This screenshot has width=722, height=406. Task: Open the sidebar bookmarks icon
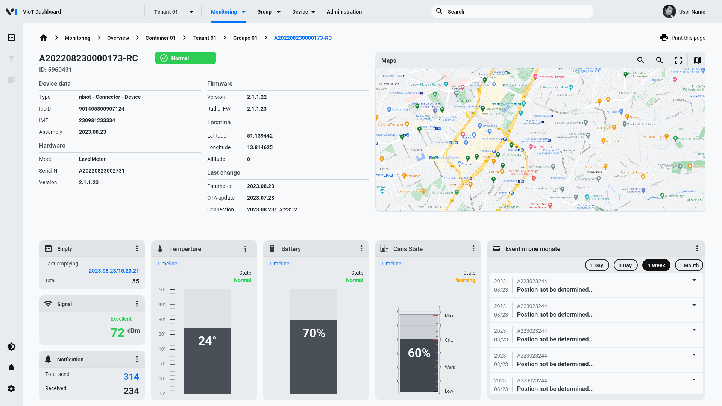point(11,80)
